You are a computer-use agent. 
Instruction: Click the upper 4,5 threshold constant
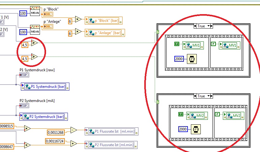[x=25, y=45]
